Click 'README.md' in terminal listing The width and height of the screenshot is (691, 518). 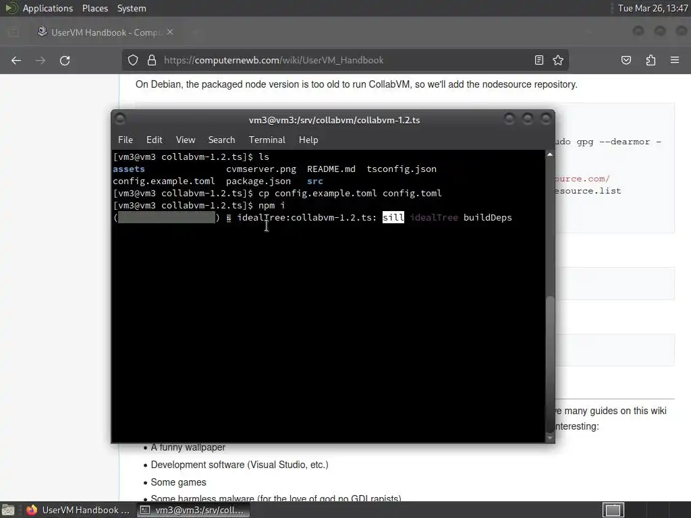point(331,169)
